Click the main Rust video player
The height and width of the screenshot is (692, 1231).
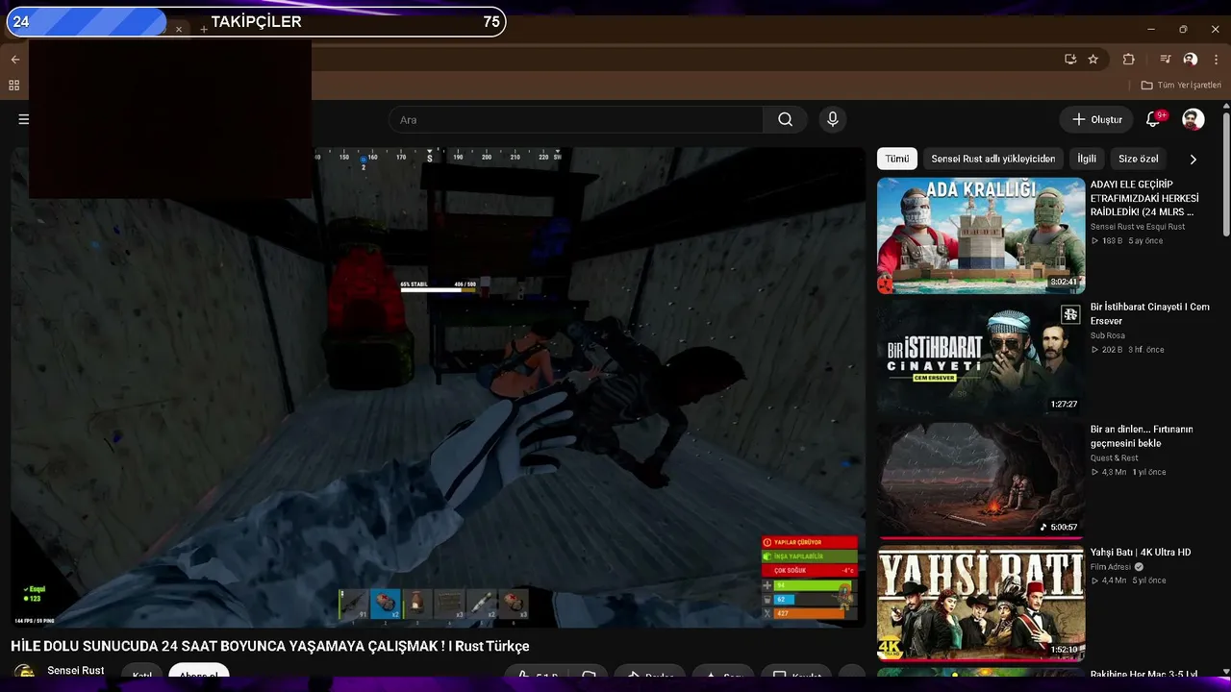pyautogui.click(x=439, y=387)
